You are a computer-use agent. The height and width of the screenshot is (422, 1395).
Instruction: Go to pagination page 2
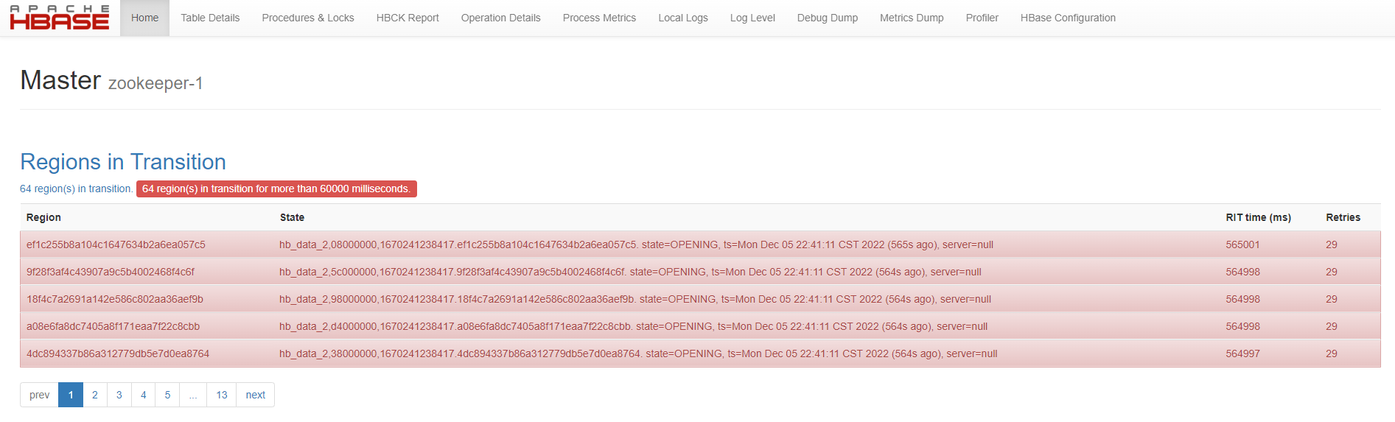pyautogui.click(x=95, y=395)
